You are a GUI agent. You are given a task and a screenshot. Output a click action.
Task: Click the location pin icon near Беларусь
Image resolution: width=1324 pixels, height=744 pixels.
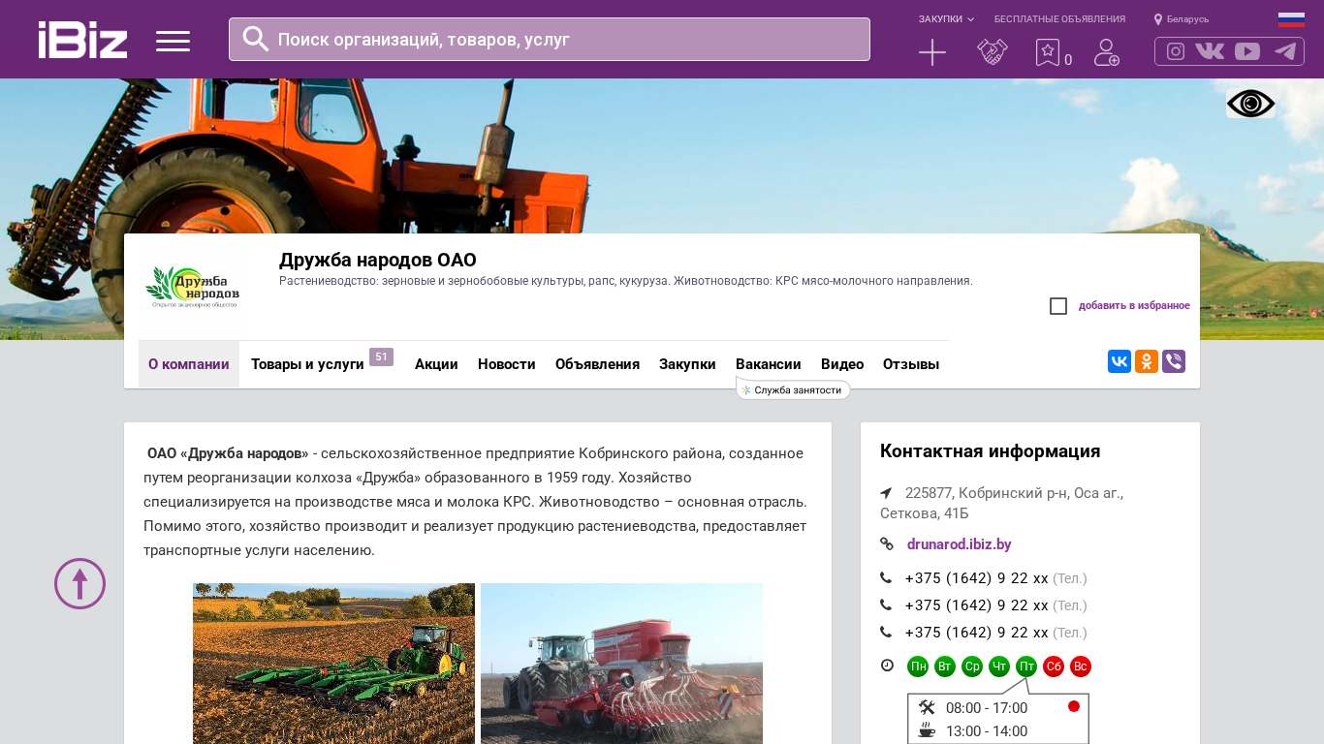pyautogui.click(x=1157, y=19)
